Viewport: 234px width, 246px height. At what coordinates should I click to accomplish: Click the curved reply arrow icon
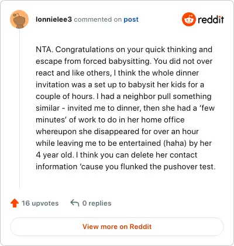(75, 203)
